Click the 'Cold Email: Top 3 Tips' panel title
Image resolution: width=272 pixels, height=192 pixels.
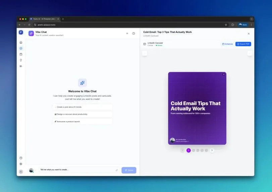pos(167,32)
